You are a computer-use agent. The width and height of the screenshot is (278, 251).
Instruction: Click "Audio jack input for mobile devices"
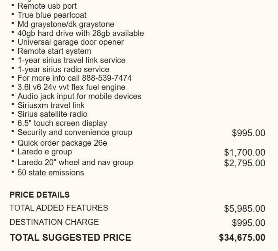point(79,96)
